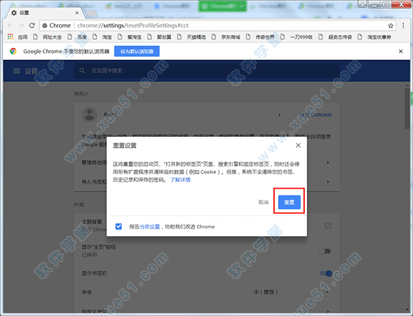Screen dimensions: 413x316
Task: Open the 字号 dropdown
Action: [x=292, y=292]
